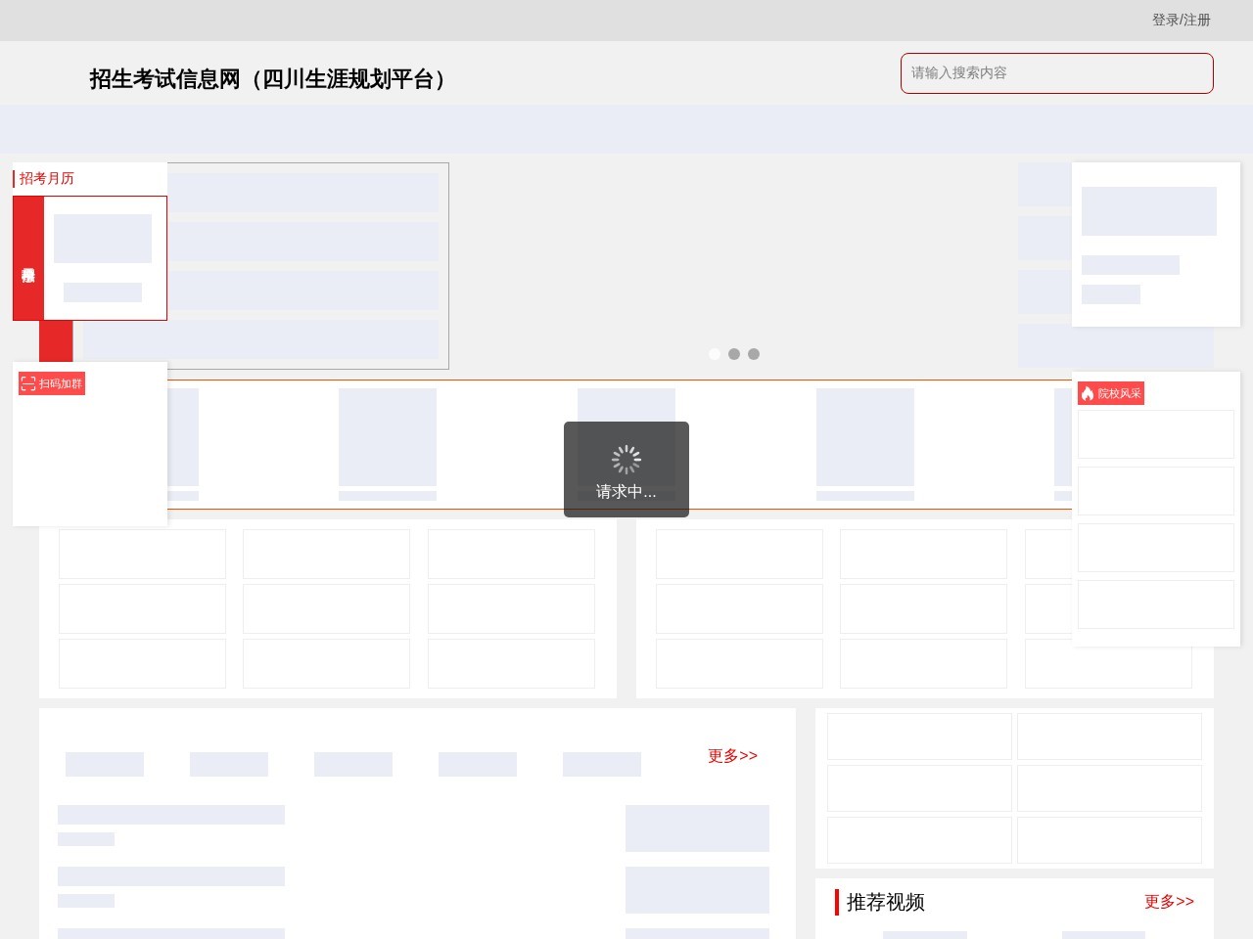Click the 推荐视频 section title
Image resolution: width=1253 pixels, height=939 pixels.
click(884, 902)
